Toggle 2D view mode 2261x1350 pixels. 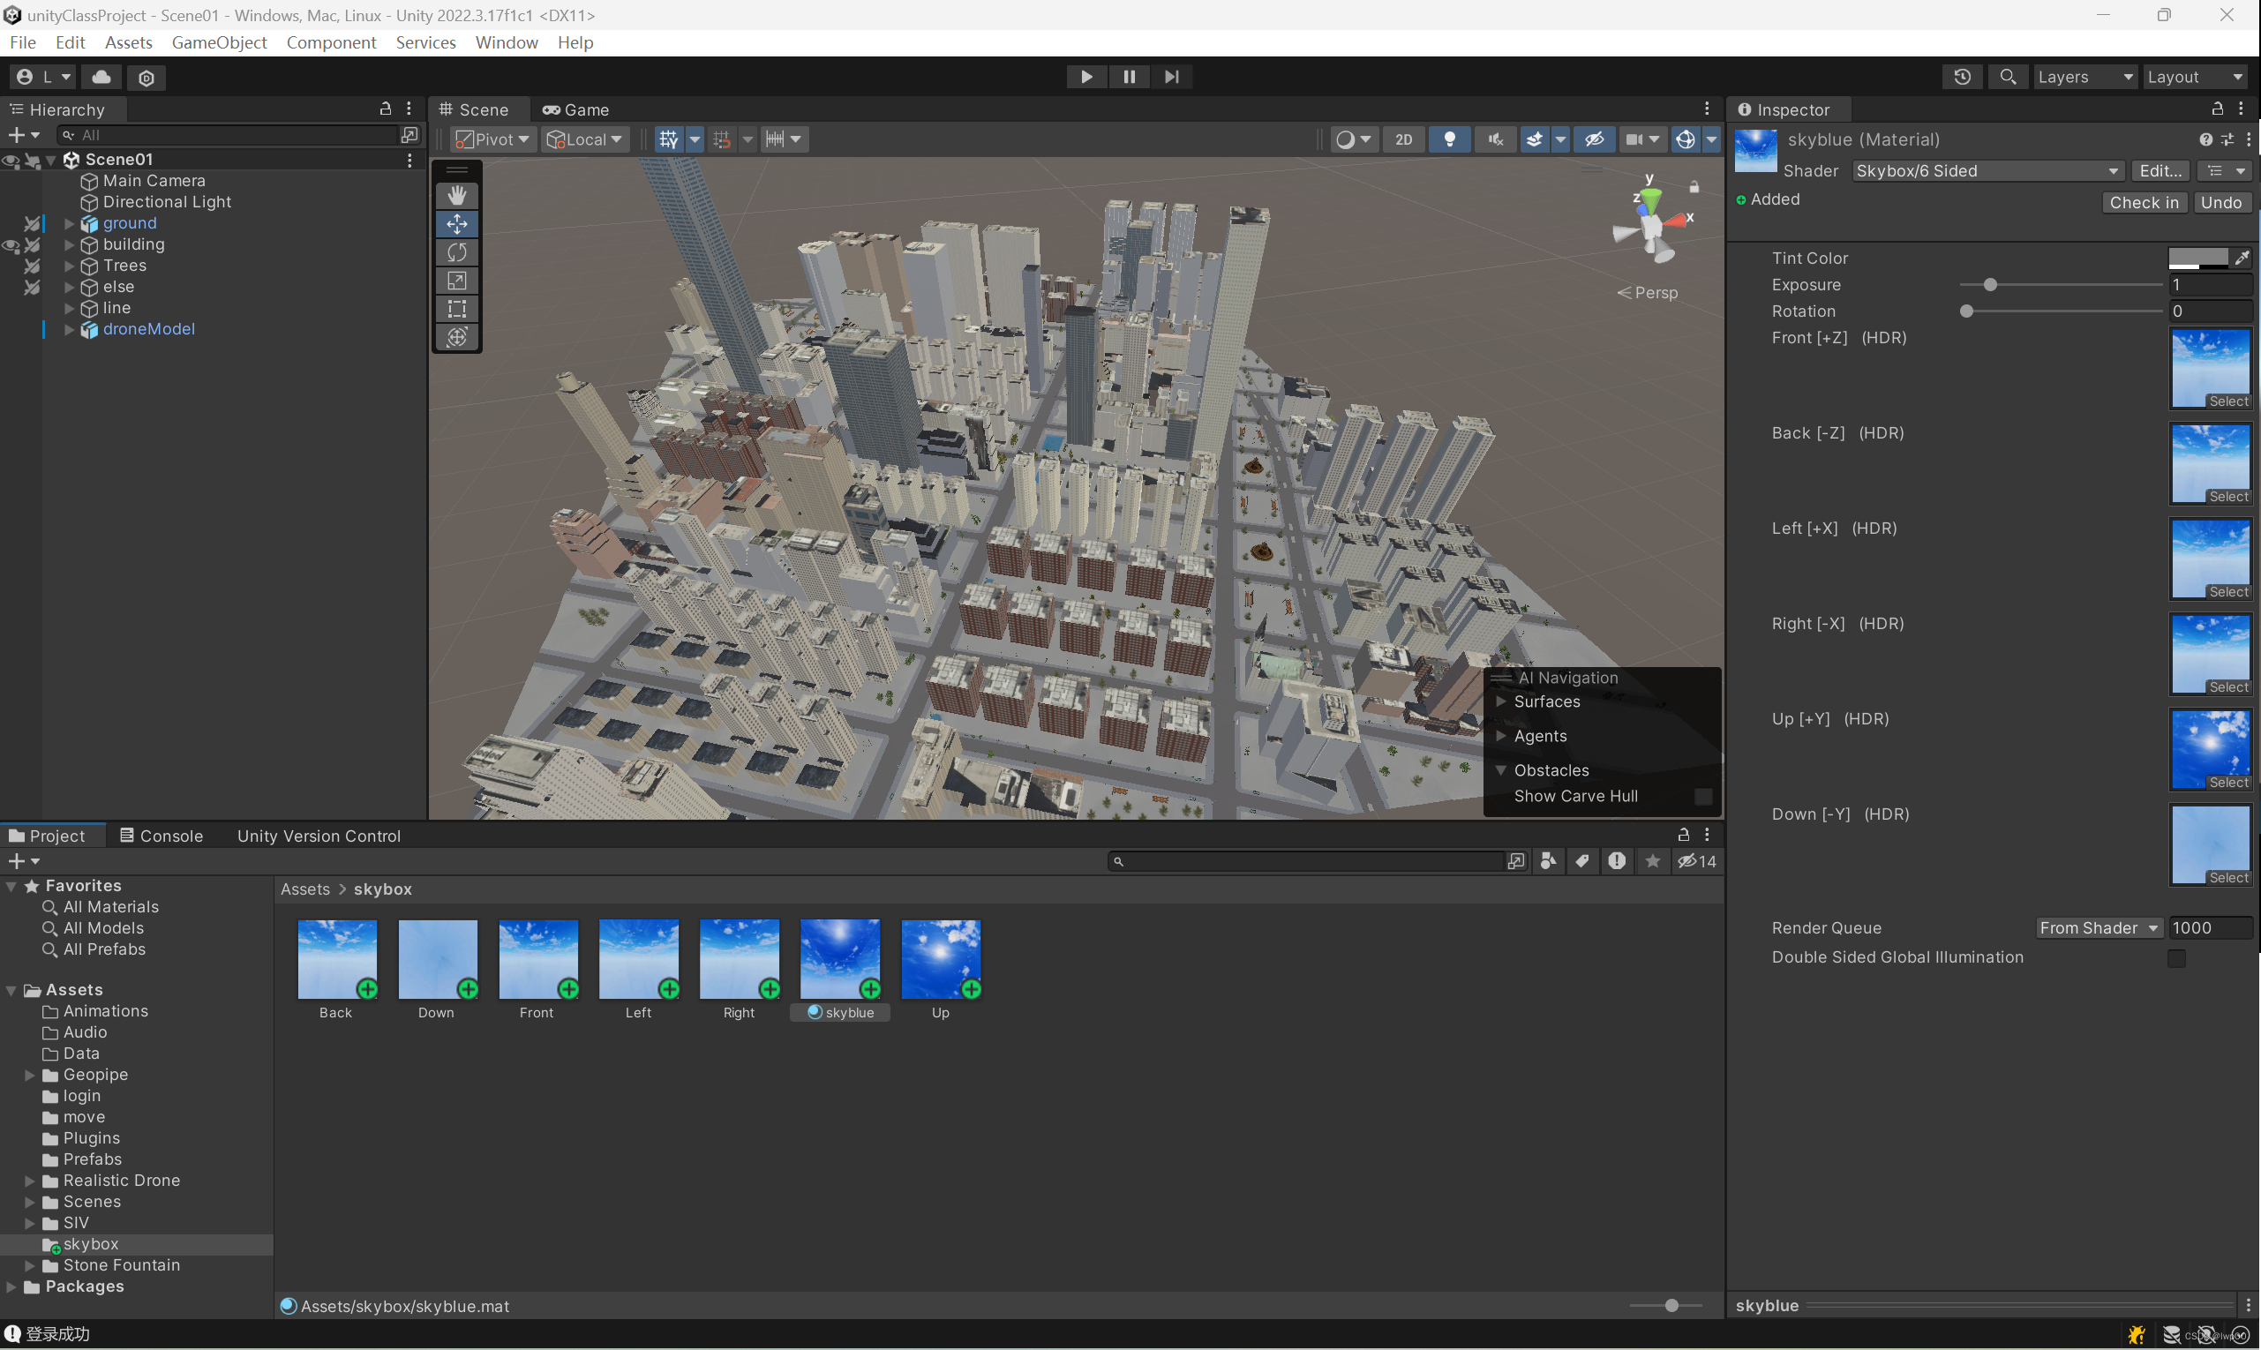(x=1403, y=139)
